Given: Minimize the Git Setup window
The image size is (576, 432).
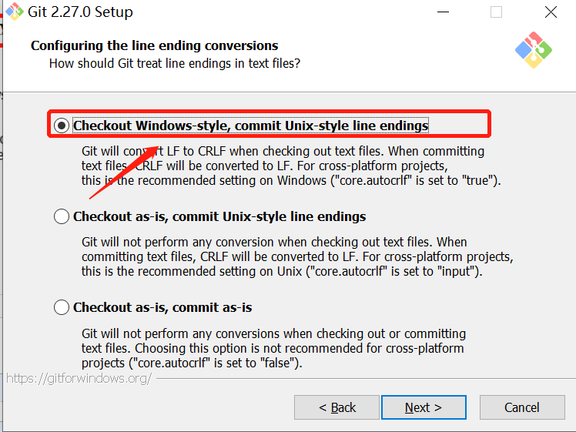Looking at the screenshot, I should [444, 12].
